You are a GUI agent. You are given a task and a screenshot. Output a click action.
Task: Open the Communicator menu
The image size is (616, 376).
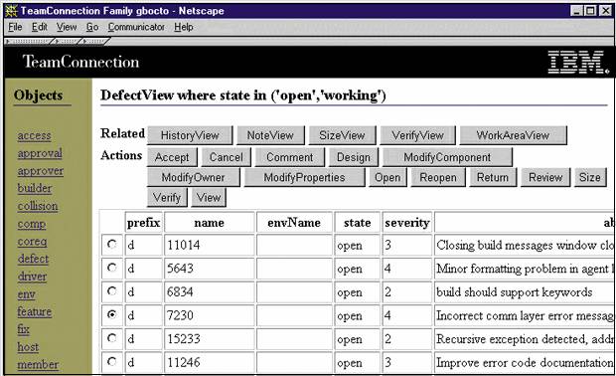coord(136,27)
